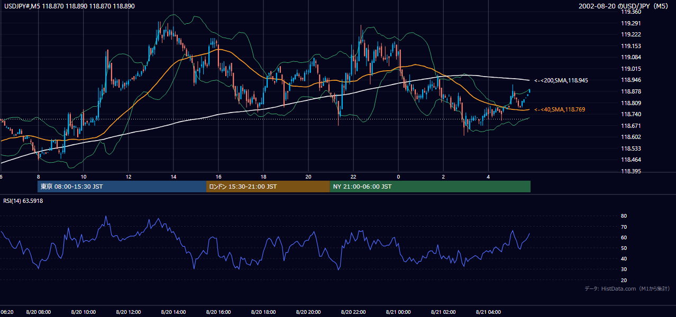676x317 pixels.
Task: Click the 40 SMA label reading 118.769
Action: coord(559,109)
